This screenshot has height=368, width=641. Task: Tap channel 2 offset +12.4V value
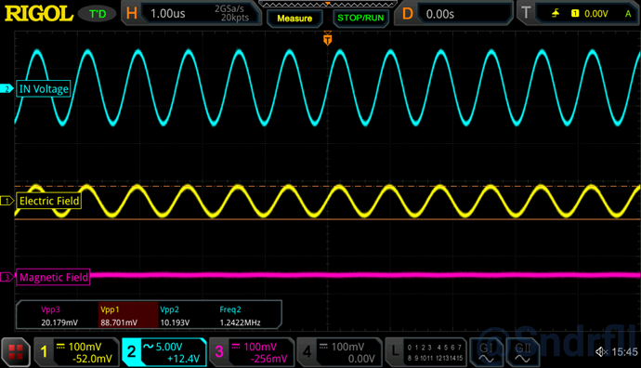point(183,359)
